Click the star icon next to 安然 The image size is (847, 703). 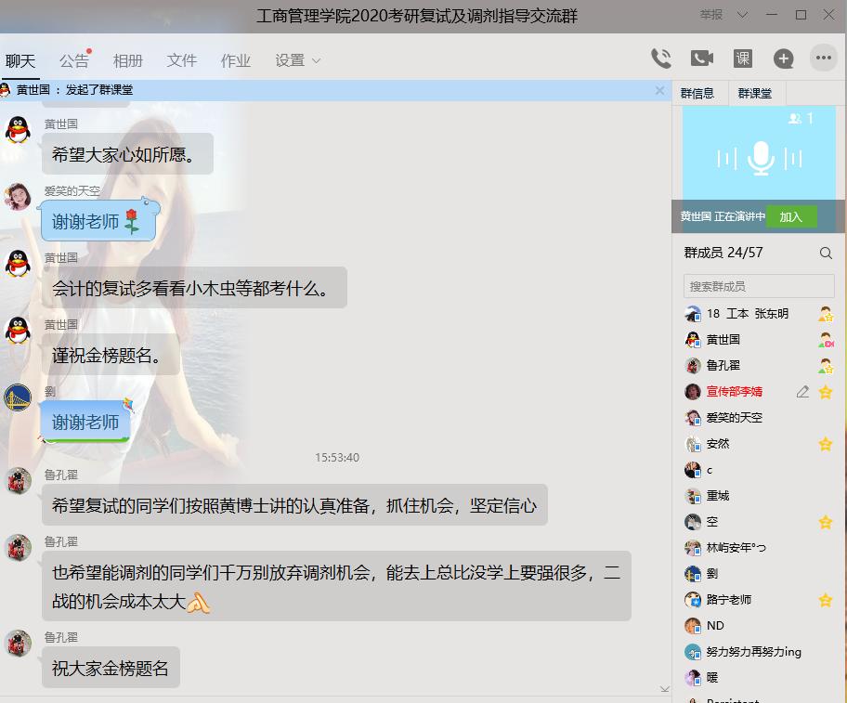pyautogui.click(x=826, y=444)
